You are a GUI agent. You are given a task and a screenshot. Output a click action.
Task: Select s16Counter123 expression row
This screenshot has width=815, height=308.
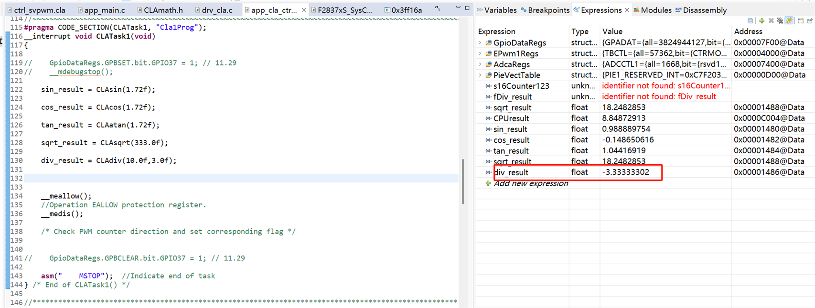645,86
